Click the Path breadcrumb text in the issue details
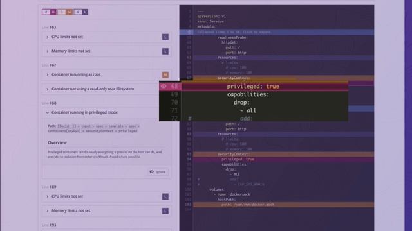This screenshot has width=412, height=231. pyautogui.click(x=94, y=128)
